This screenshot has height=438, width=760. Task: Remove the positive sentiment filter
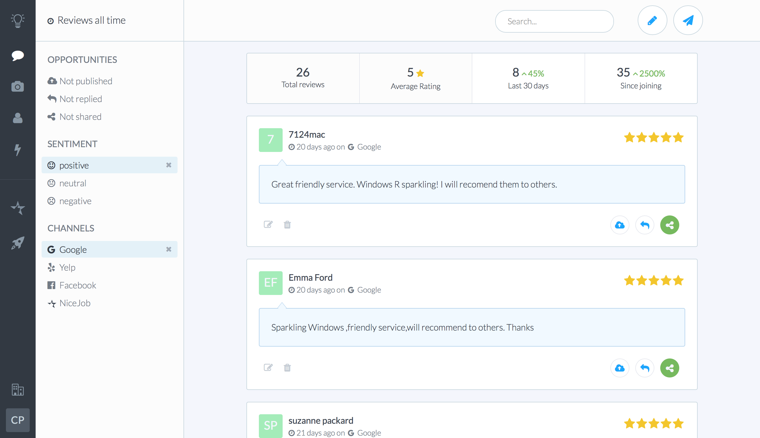[x=169, y=165]
